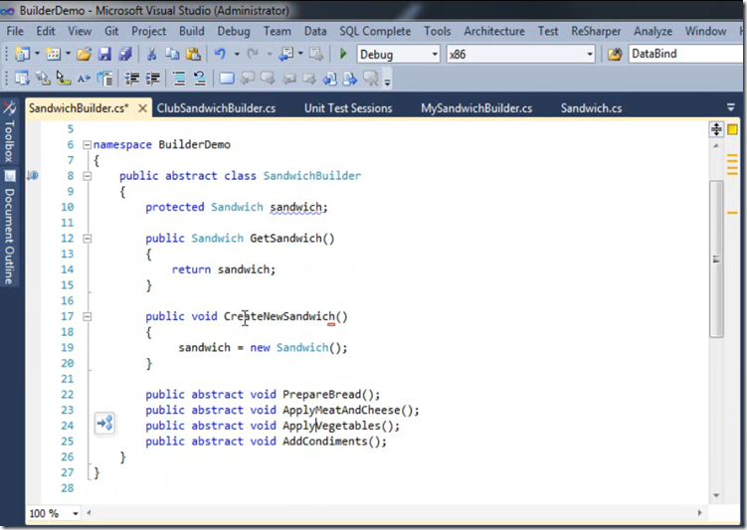Click the Display Object Member List icon

point(22,79)
